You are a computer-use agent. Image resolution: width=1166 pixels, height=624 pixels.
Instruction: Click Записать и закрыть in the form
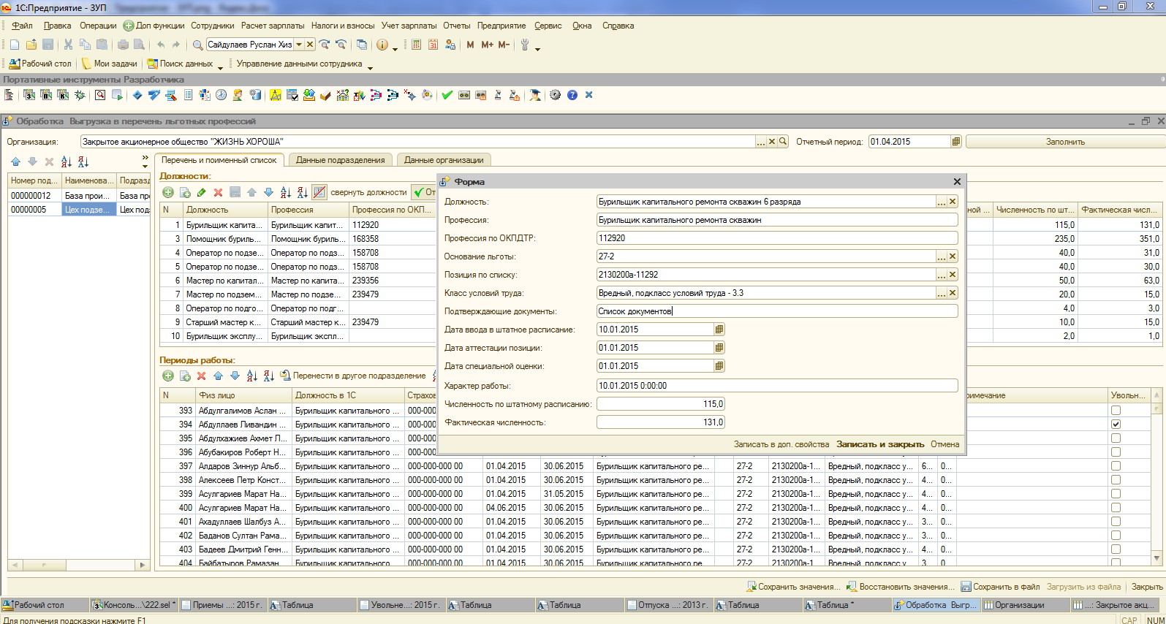880,444
